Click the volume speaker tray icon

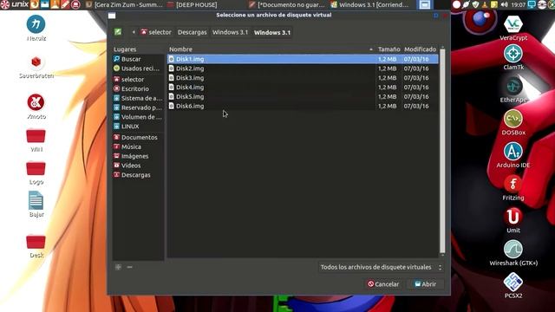click(x=504, y=4)
